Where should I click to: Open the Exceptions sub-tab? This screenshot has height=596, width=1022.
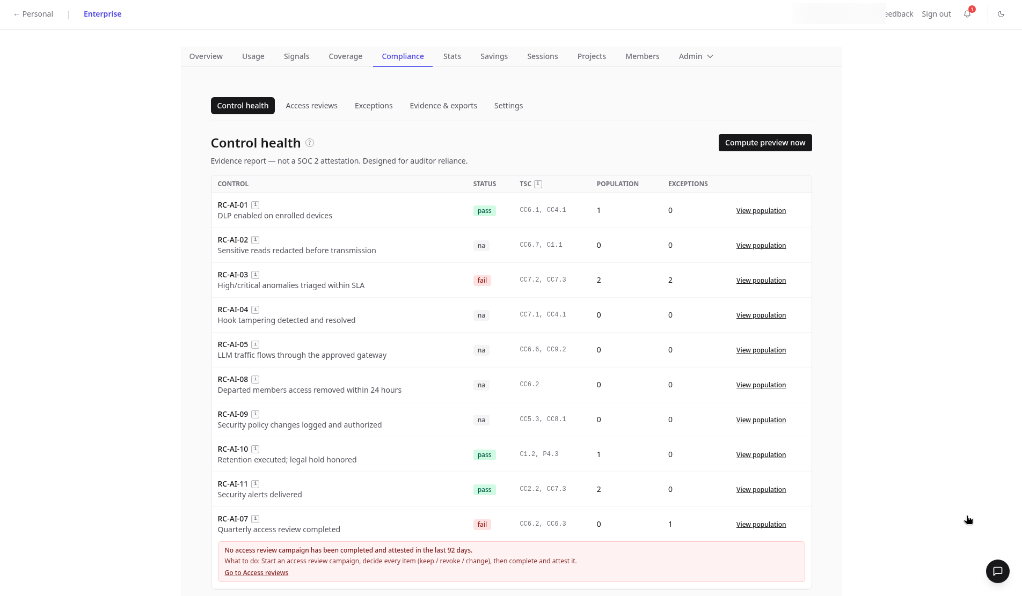tap(374, 106)
